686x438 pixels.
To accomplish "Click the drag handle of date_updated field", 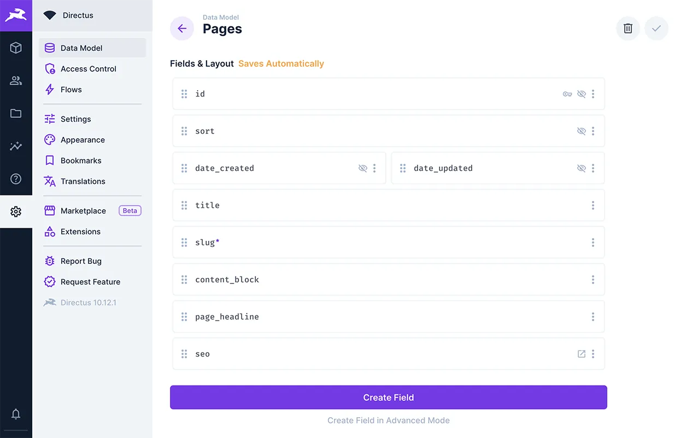I will (x=403, y=168).
